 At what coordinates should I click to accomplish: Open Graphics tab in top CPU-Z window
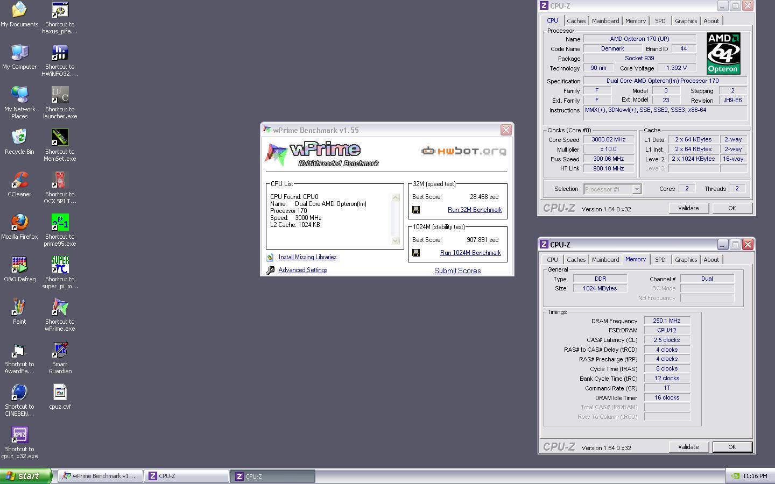click(x=686, y=21)
